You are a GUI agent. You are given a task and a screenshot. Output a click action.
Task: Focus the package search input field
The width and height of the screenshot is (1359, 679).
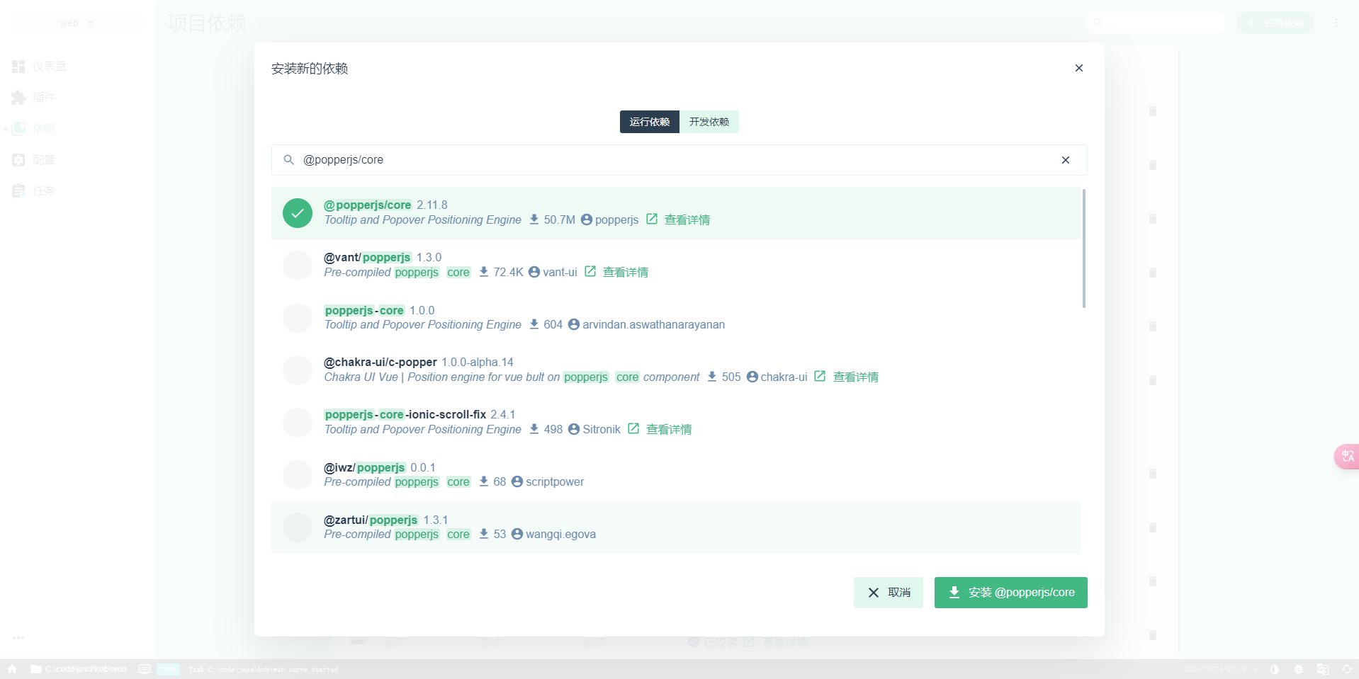(679, 160)
